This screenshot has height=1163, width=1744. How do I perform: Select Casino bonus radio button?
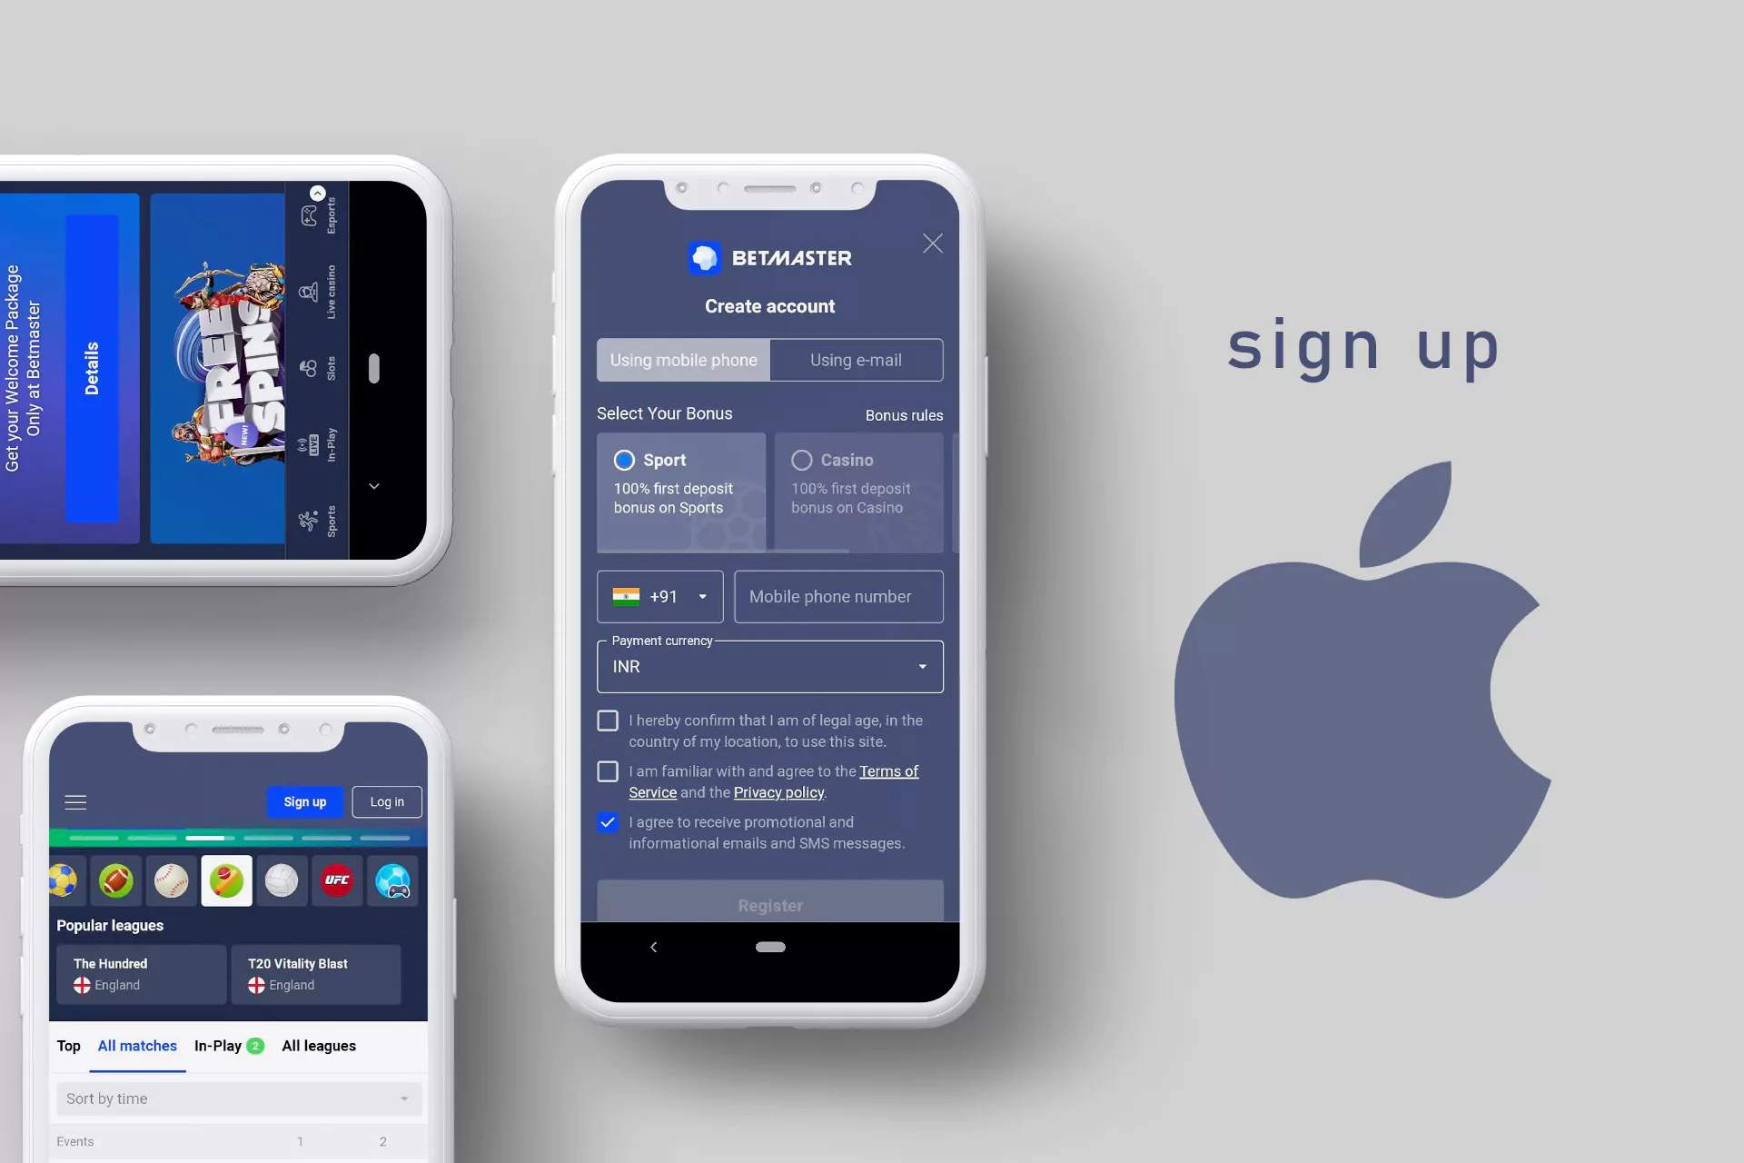tap(800, 460)
